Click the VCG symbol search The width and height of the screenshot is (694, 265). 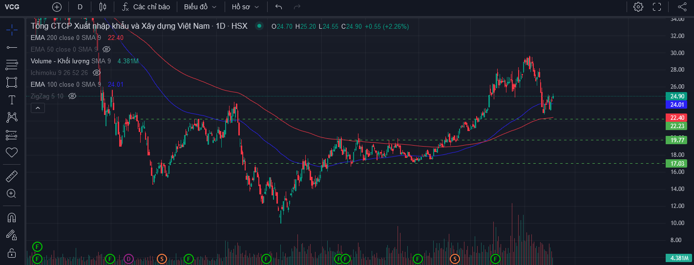[x=12, y=7]
